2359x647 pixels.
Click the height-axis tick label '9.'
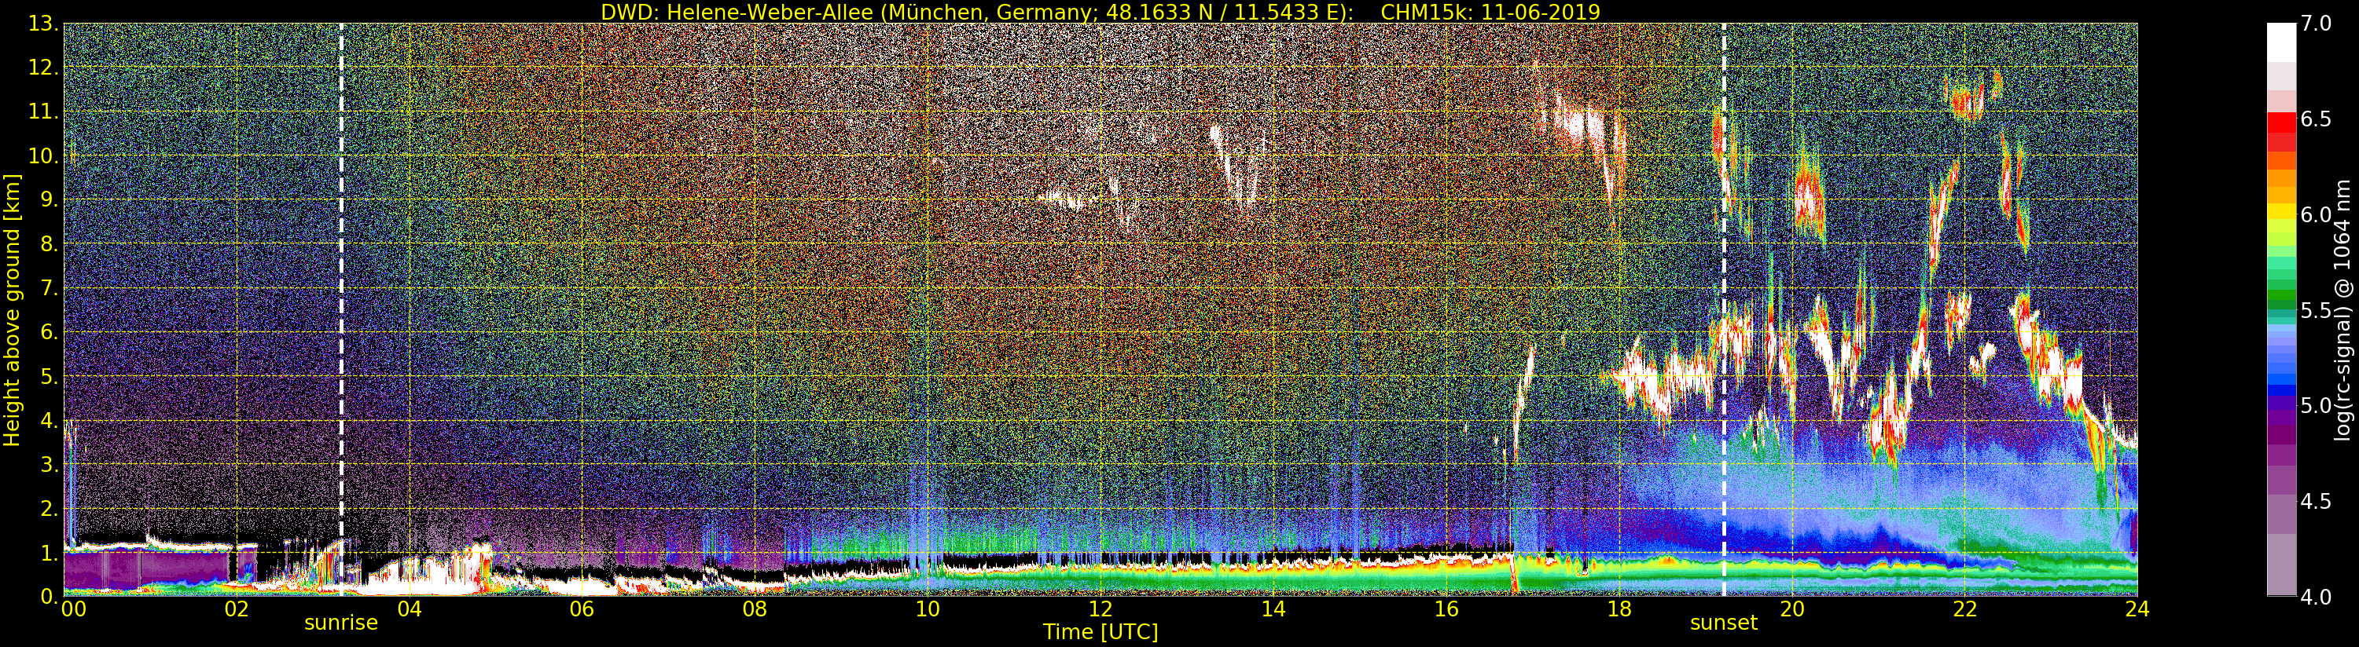[x=49, y=199]
